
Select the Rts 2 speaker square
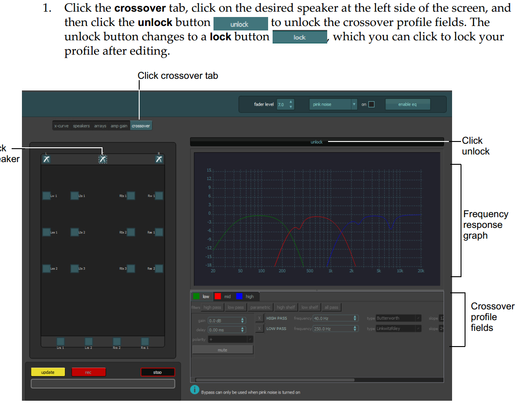click(131, 232)
